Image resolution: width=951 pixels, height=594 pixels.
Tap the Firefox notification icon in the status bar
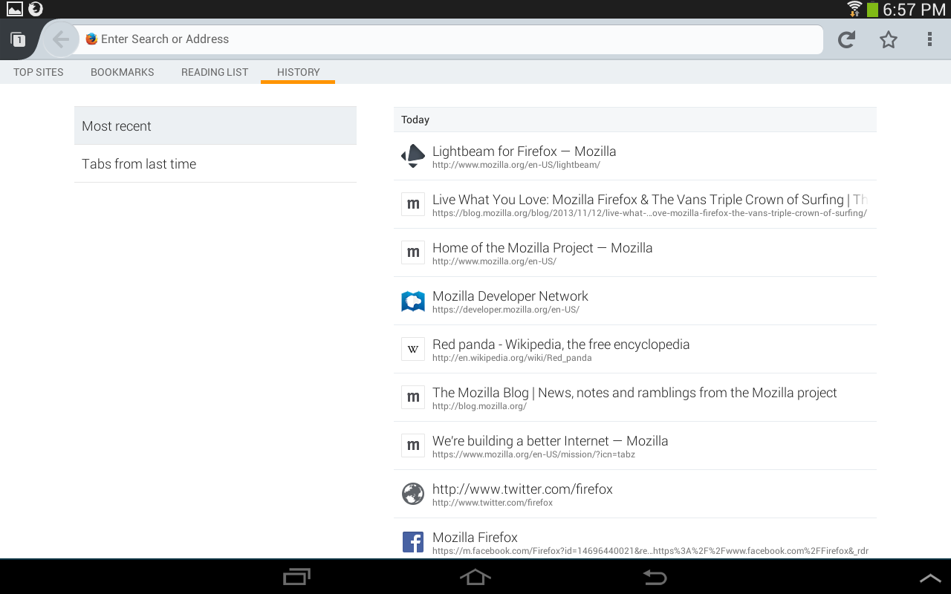(x=36, y=9)
